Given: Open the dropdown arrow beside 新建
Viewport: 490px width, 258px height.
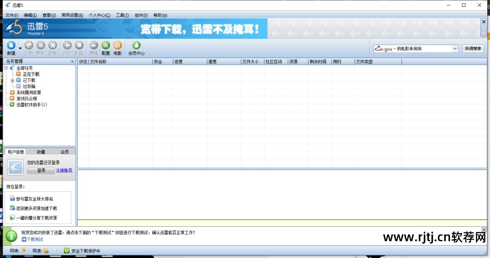Looking at the screenshot, I should click(20, 49).
